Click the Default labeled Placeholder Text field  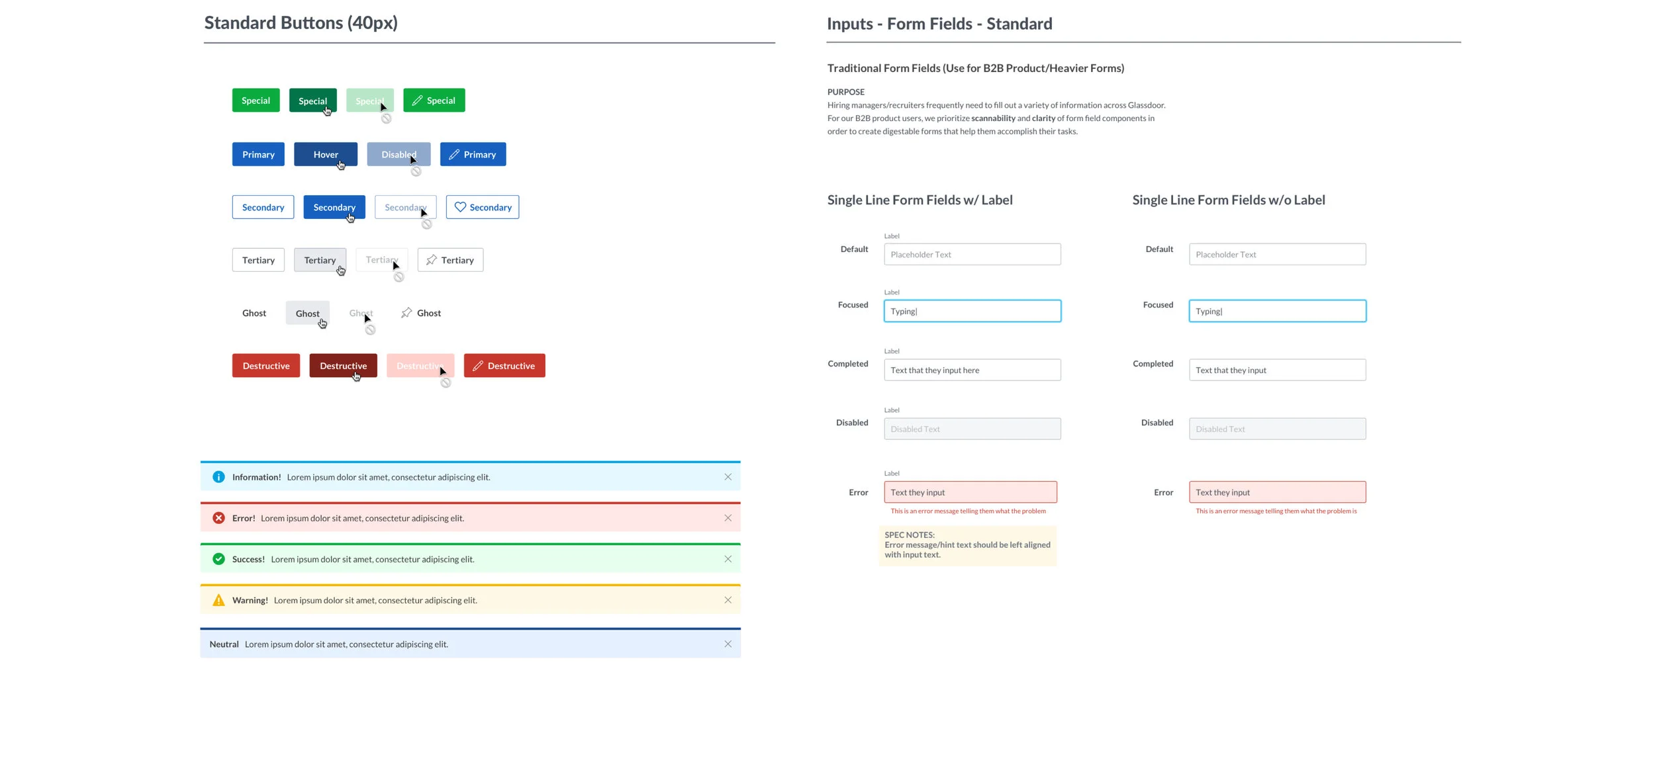(x=972, y=255)
